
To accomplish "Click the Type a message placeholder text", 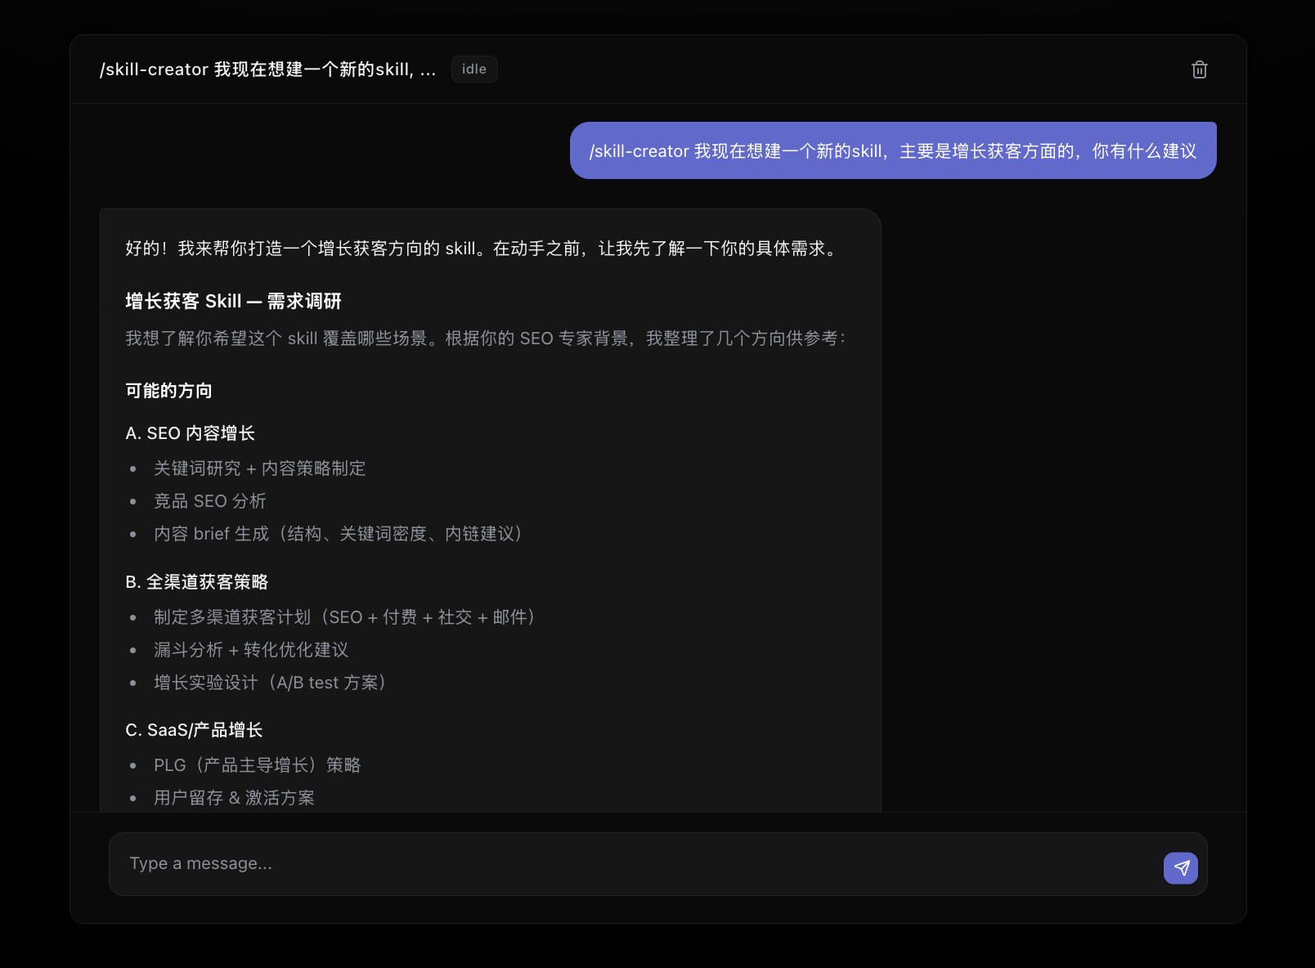I will click(x=200, y=863).
